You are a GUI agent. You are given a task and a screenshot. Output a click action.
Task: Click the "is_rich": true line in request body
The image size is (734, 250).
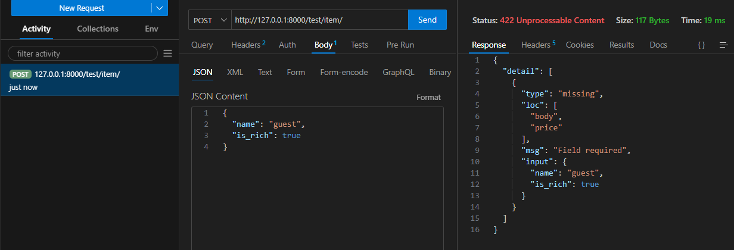coord(266,136)
